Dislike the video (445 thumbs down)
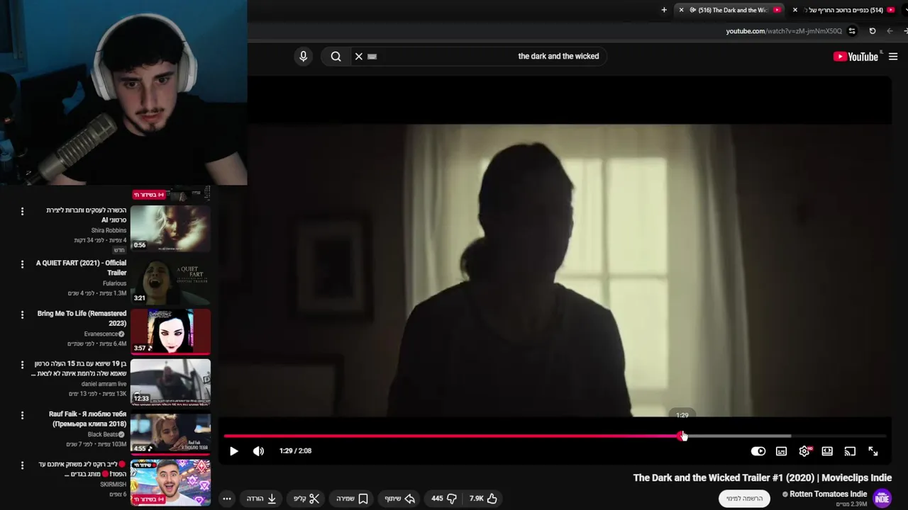Viewport: 908px width, 510px height. click(444, 499)
